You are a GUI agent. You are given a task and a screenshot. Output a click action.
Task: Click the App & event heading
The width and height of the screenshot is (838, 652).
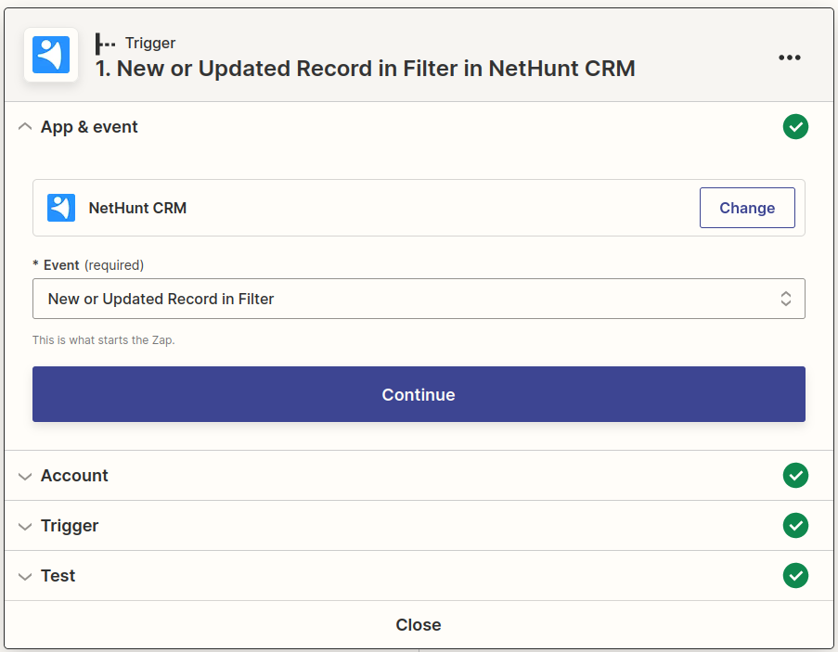[x=89, y=126]
